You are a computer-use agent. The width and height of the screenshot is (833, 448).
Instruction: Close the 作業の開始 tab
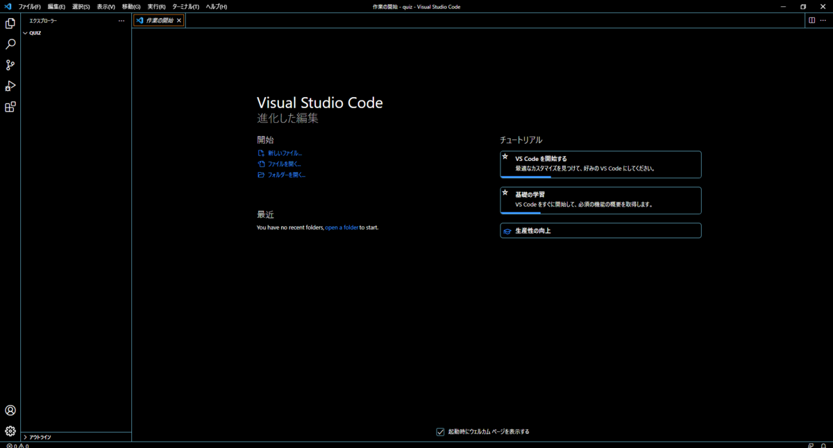pos(179,21)
